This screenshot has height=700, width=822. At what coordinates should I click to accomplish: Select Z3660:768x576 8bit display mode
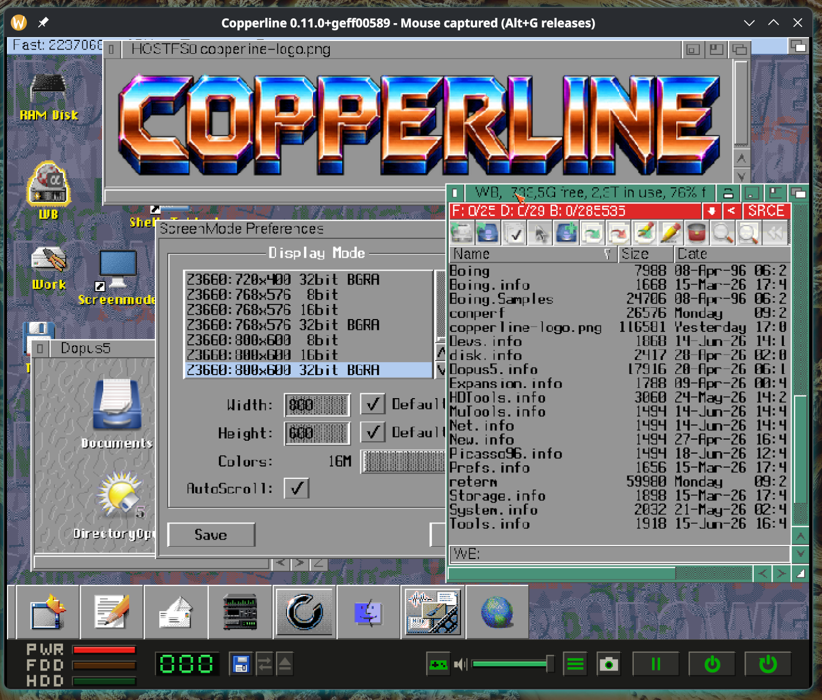[x=308, y=294]
